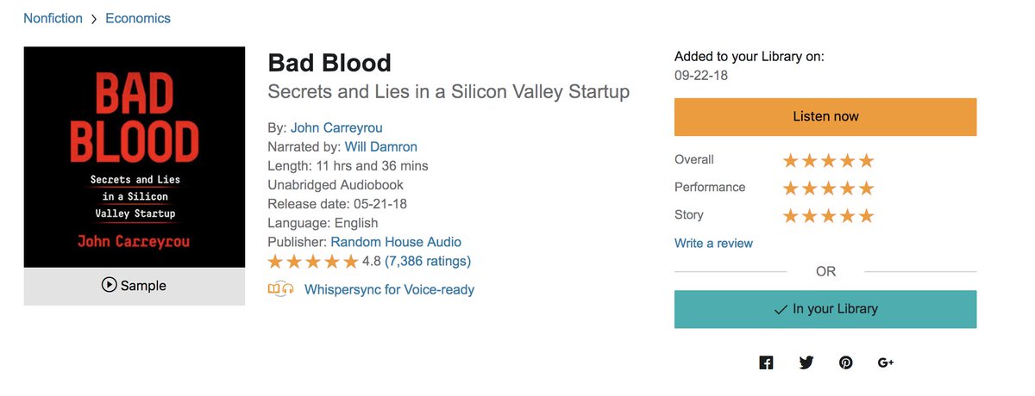Share on Google Plus icon
Viewport: 1035px width, 396px height.
tap(886, 362)
